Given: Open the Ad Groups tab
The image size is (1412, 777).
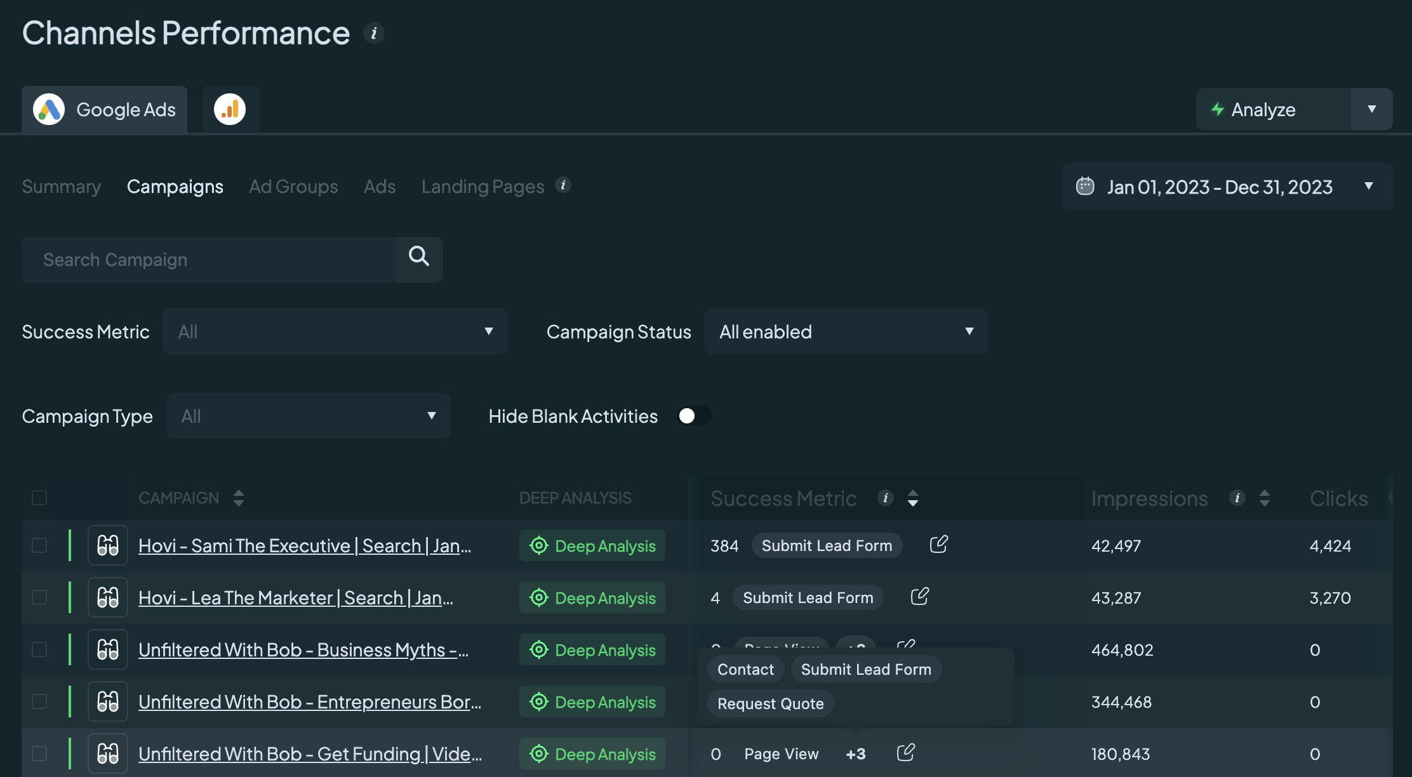Looking at the screenshot, I should click(293, 186).
